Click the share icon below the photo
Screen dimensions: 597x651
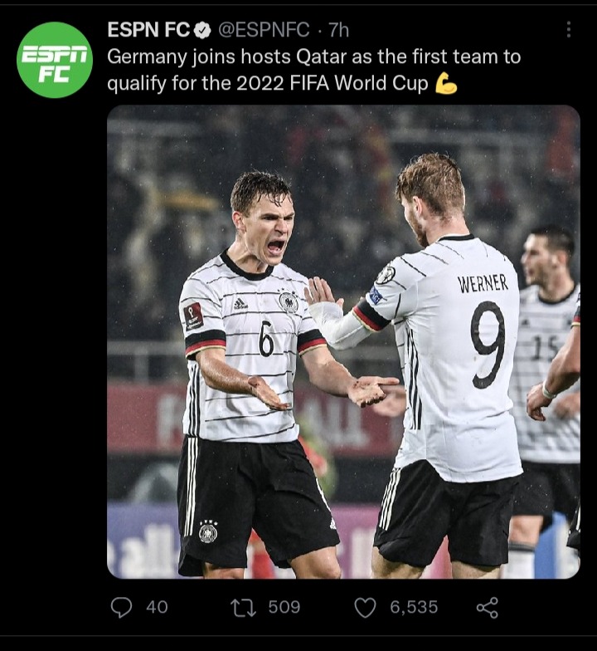(488, 608)
